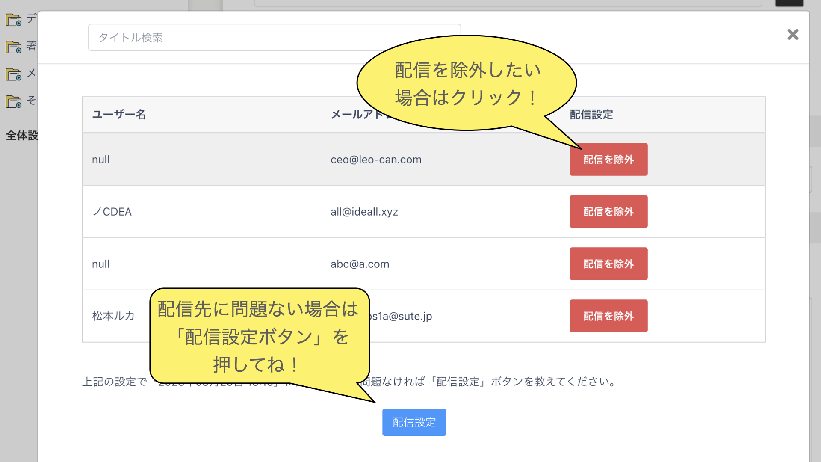Click the abc@a.com email address

click(x=360, y=264)
